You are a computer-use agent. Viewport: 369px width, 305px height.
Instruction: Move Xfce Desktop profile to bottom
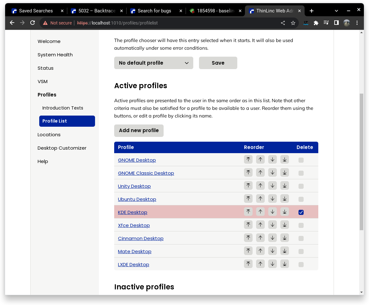click(x=284, y=225)
